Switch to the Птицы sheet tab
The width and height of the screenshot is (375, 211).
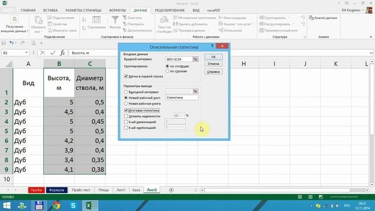point(104,190)
